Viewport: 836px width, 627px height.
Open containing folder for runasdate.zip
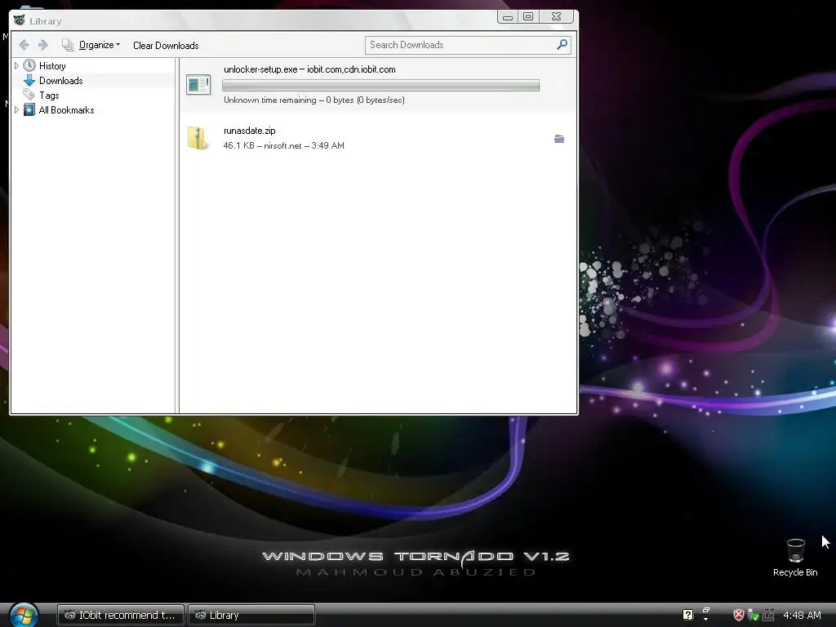point(558,139)
